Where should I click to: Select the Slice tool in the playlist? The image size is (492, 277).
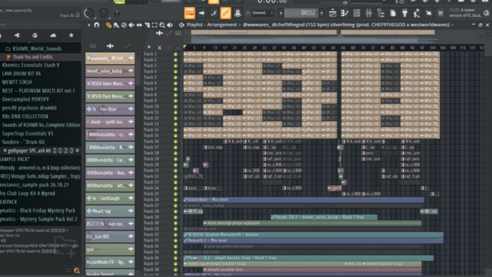coord(147,25)
